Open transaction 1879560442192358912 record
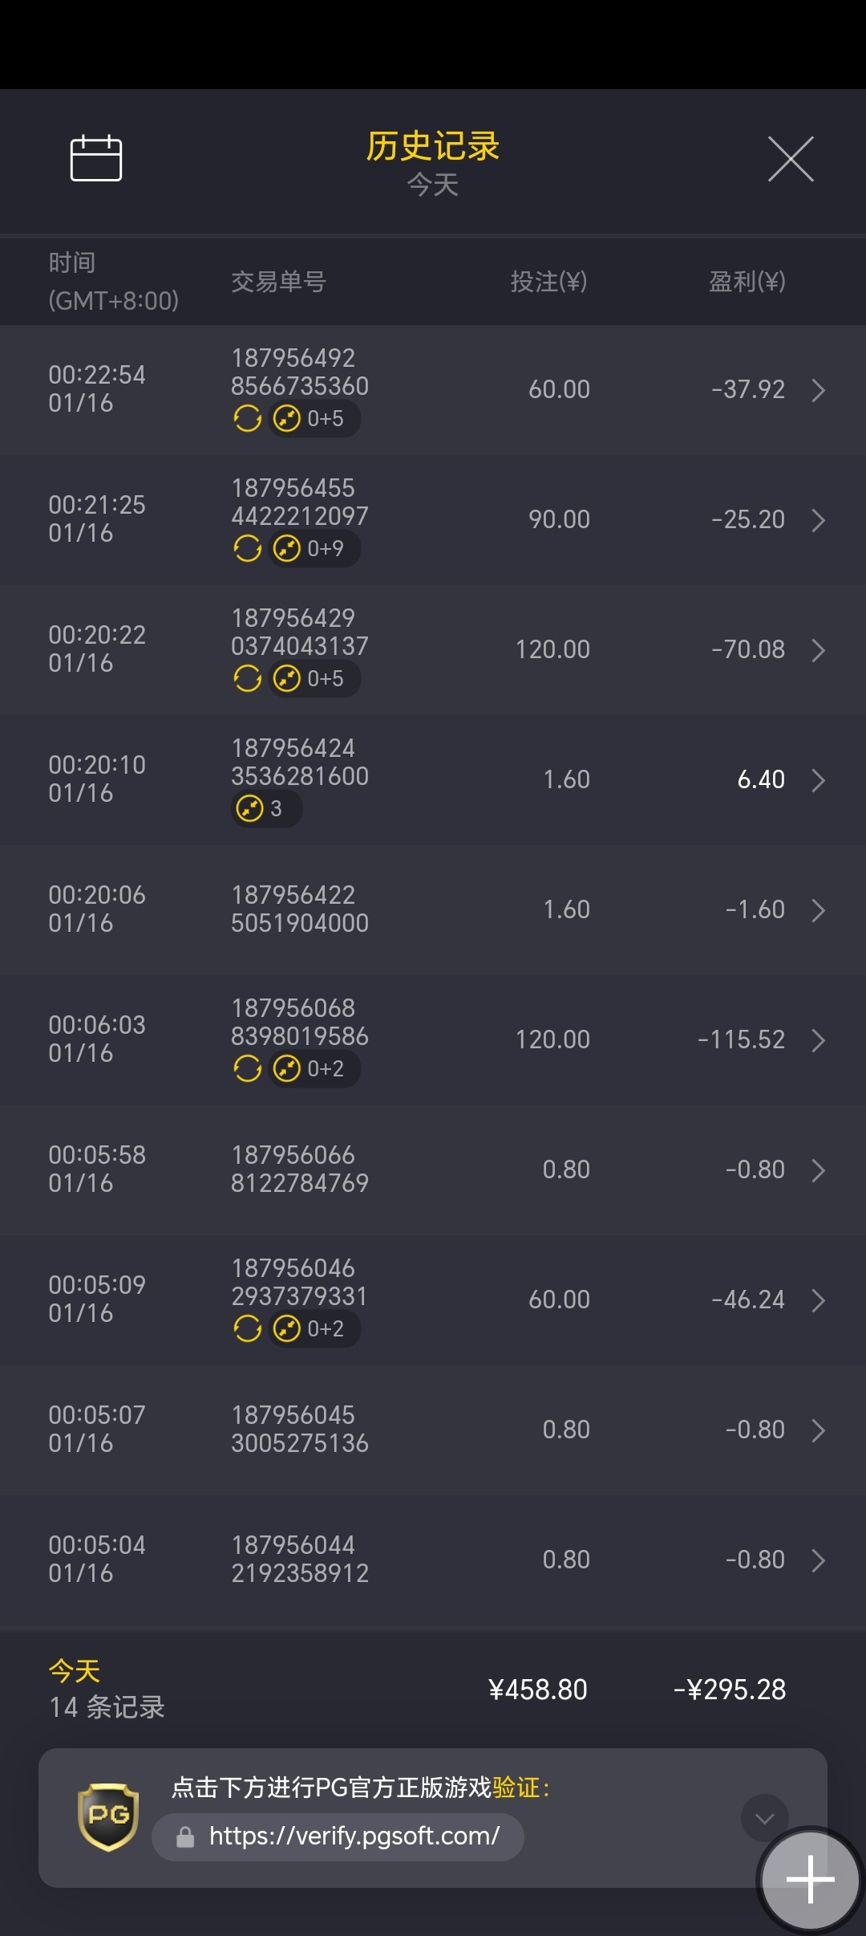 pos(433,1560)
